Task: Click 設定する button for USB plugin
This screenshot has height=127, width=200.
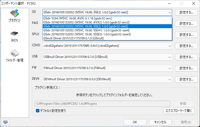Action: pos(186,57)
